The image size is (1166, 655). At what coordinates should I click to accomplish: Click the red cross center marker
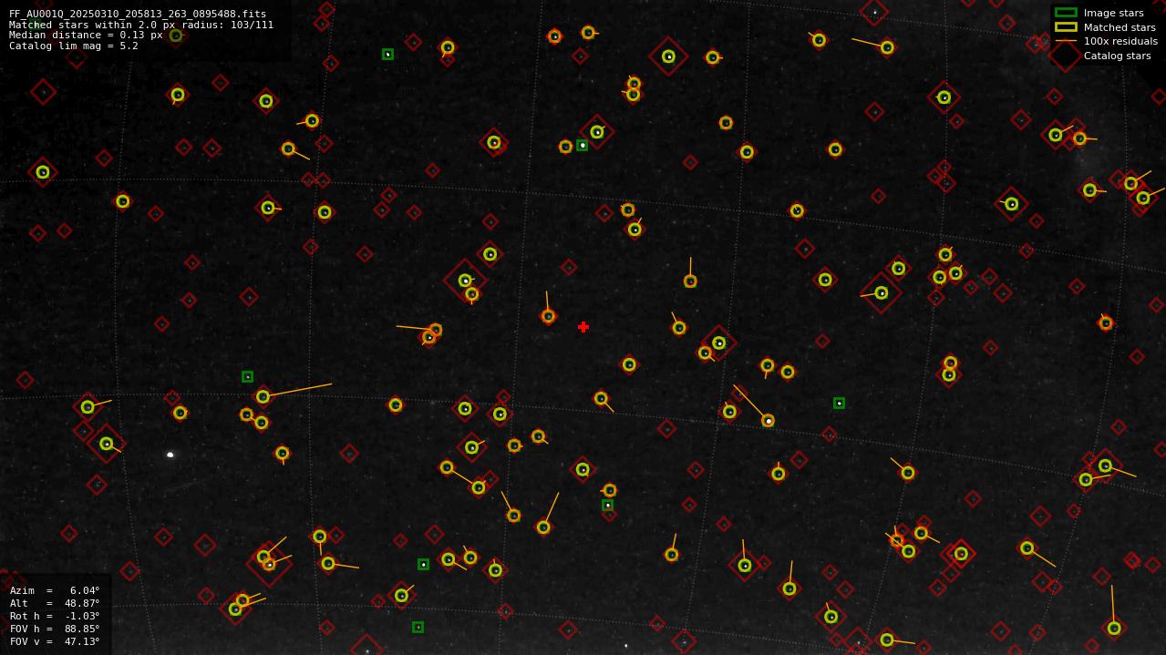(x=583, y=327)
